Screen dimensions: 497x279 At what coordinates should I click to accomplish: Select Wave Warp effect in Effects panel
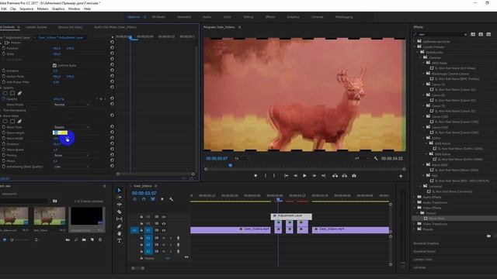(436, 219)
